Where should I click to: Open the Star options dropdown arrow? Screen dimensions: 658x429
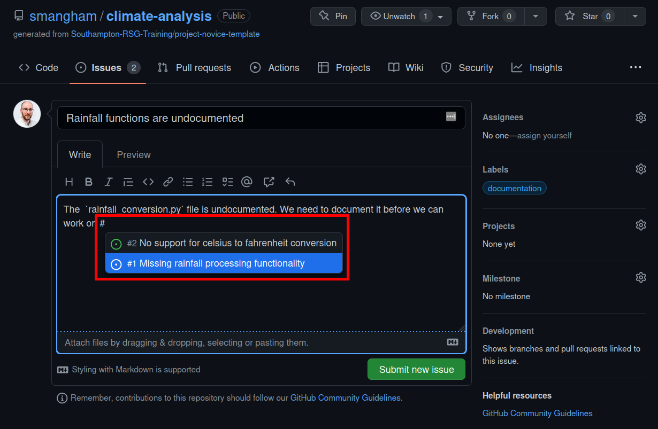635,16
